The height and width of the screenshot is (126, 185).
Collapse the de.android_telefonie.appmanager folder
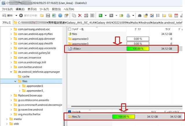[11, 72]
